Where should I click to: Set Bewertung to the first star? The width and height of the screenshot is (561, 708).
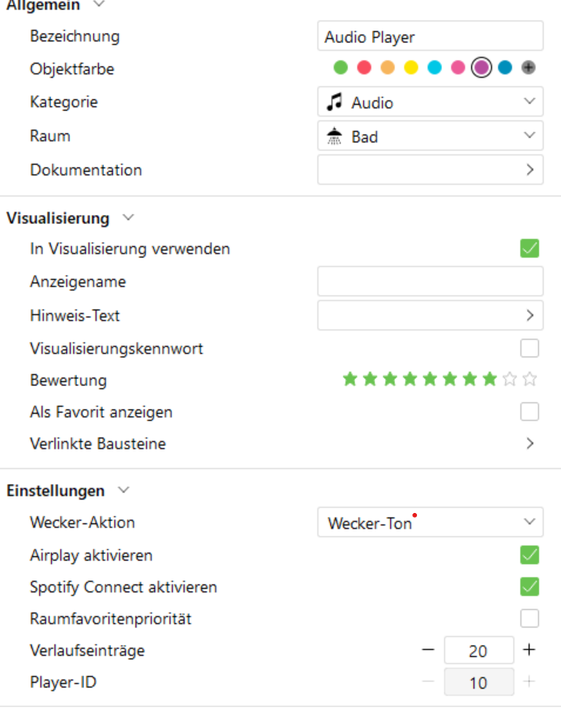coord(350,380)
